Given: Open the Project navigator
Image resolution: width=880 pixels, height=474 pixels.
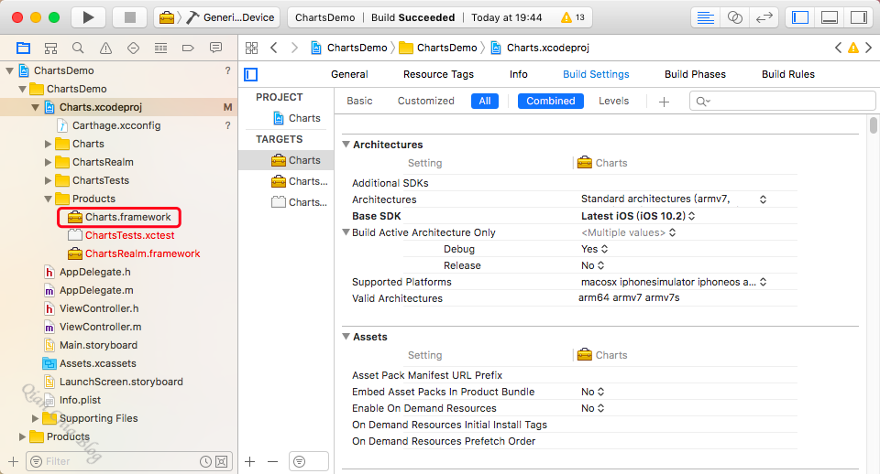Looking at the screenshot, I should click(23, 48).
